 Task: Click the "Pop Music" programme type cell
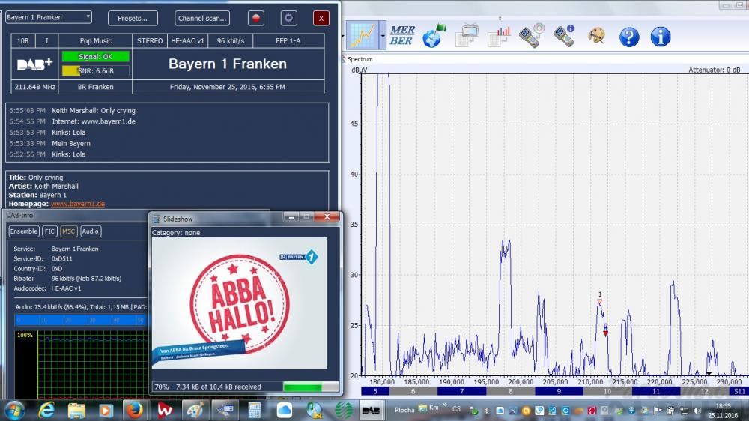tap(96, 41)
